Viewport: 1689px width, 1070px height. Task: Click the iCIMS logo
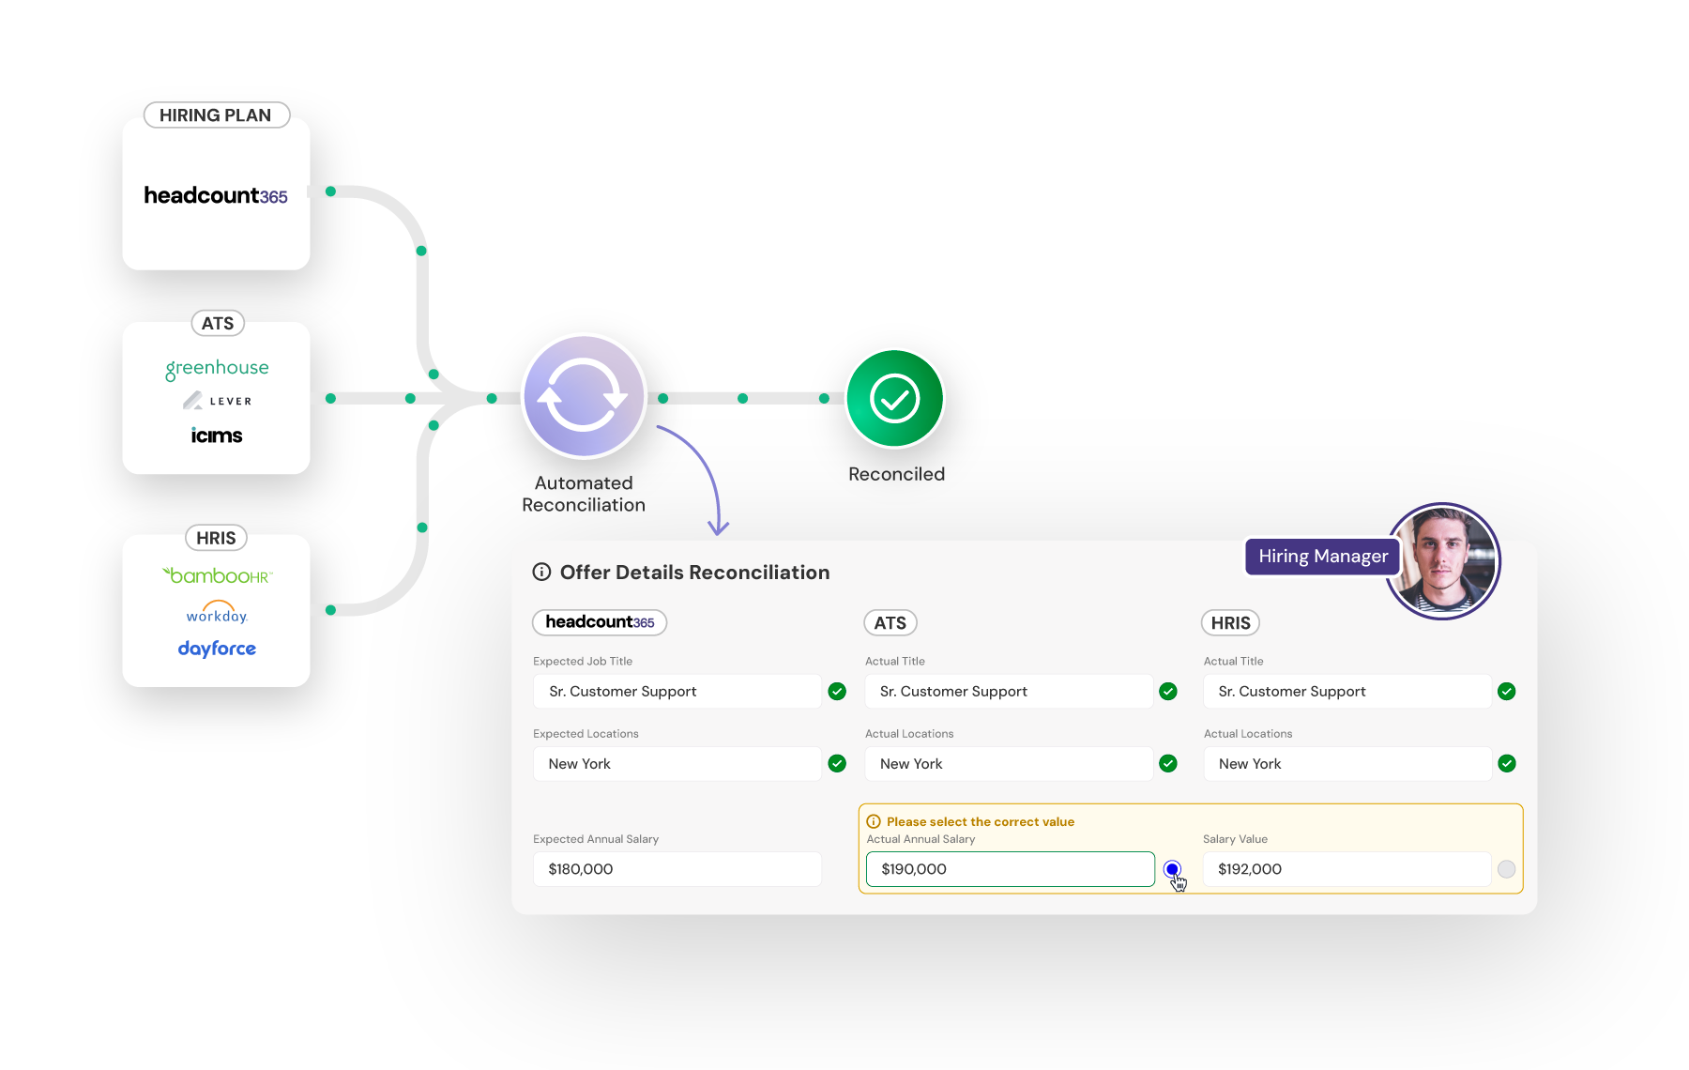(216, 435)
